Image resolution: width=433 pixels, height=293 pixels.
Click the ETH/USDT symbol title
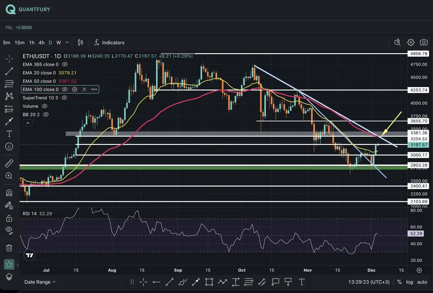(36, 56)
